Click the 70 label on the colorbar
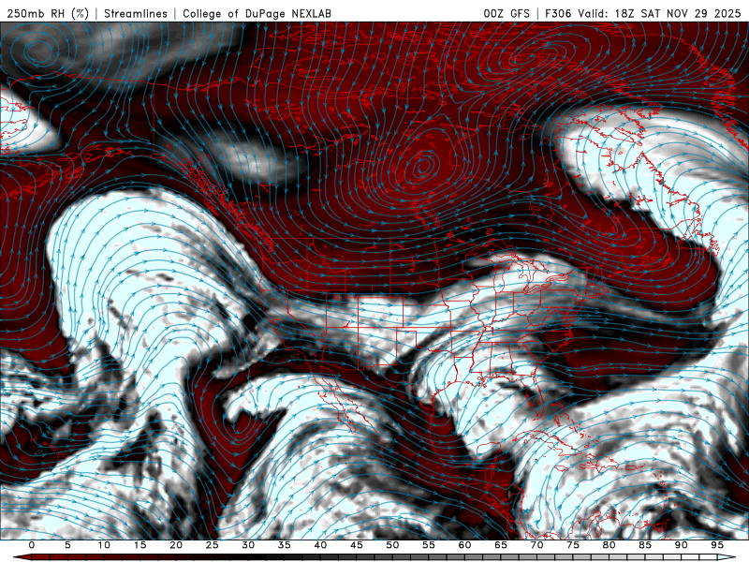The width and height of the screenshot is (749, 562). coord(536,545)
